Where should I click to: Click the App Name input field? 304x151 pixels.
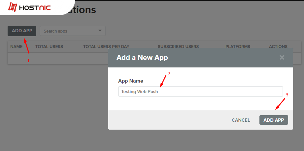click(x=200, y=91)
